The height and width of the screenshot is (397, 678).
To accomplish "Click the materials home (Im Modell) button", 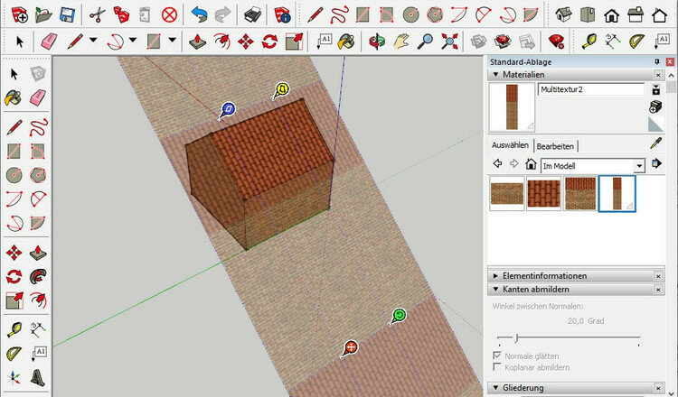I will click(532, 164).
